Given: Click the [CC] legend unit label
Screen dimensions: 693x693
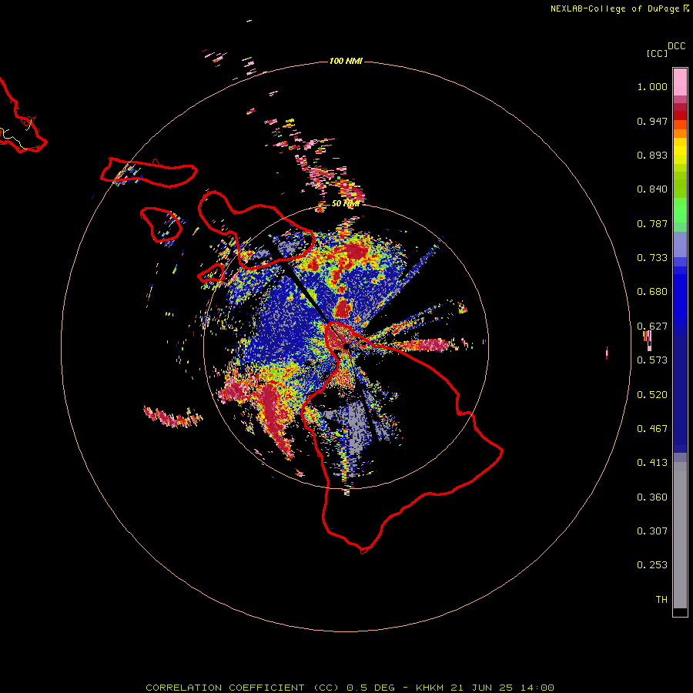Looking at the screenshot, I should (x=657, y=53).
